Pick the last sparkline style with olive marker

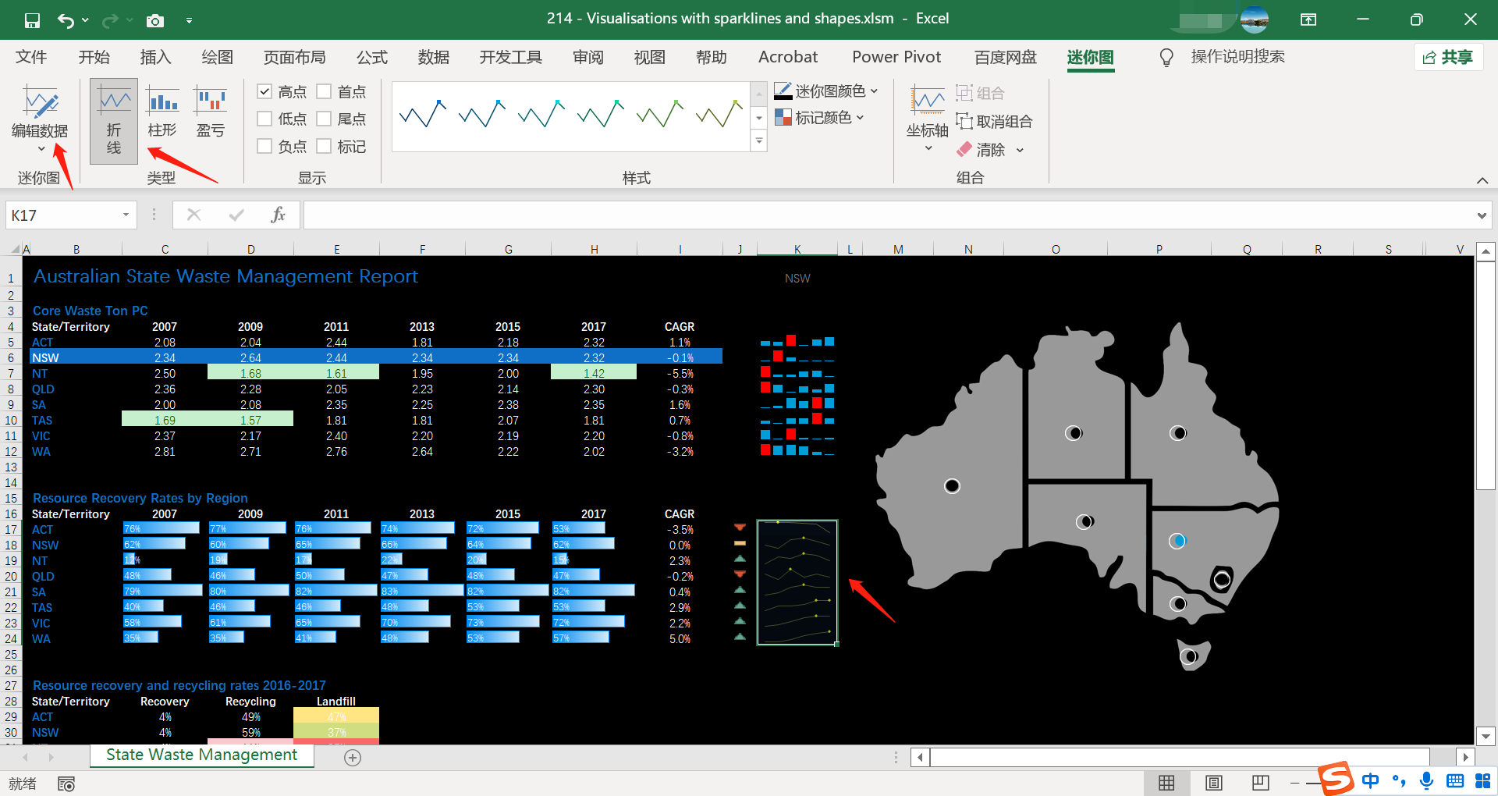[719, 115]
